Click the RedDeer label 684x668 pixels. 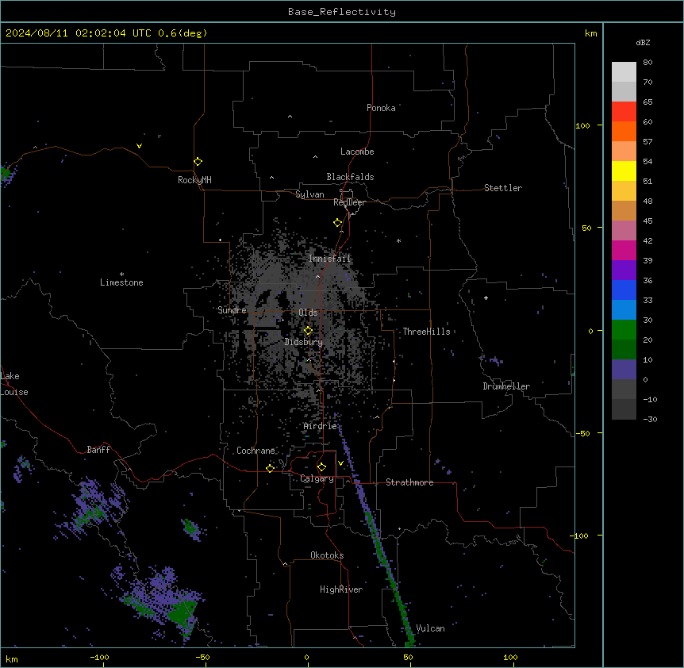tap(349, 202)
